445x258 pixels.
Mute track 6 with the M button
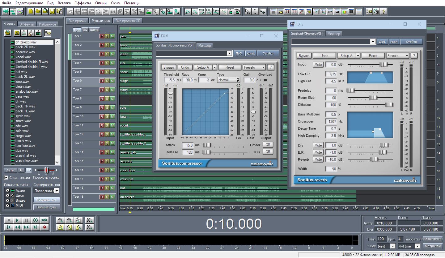tap(112, 81)
